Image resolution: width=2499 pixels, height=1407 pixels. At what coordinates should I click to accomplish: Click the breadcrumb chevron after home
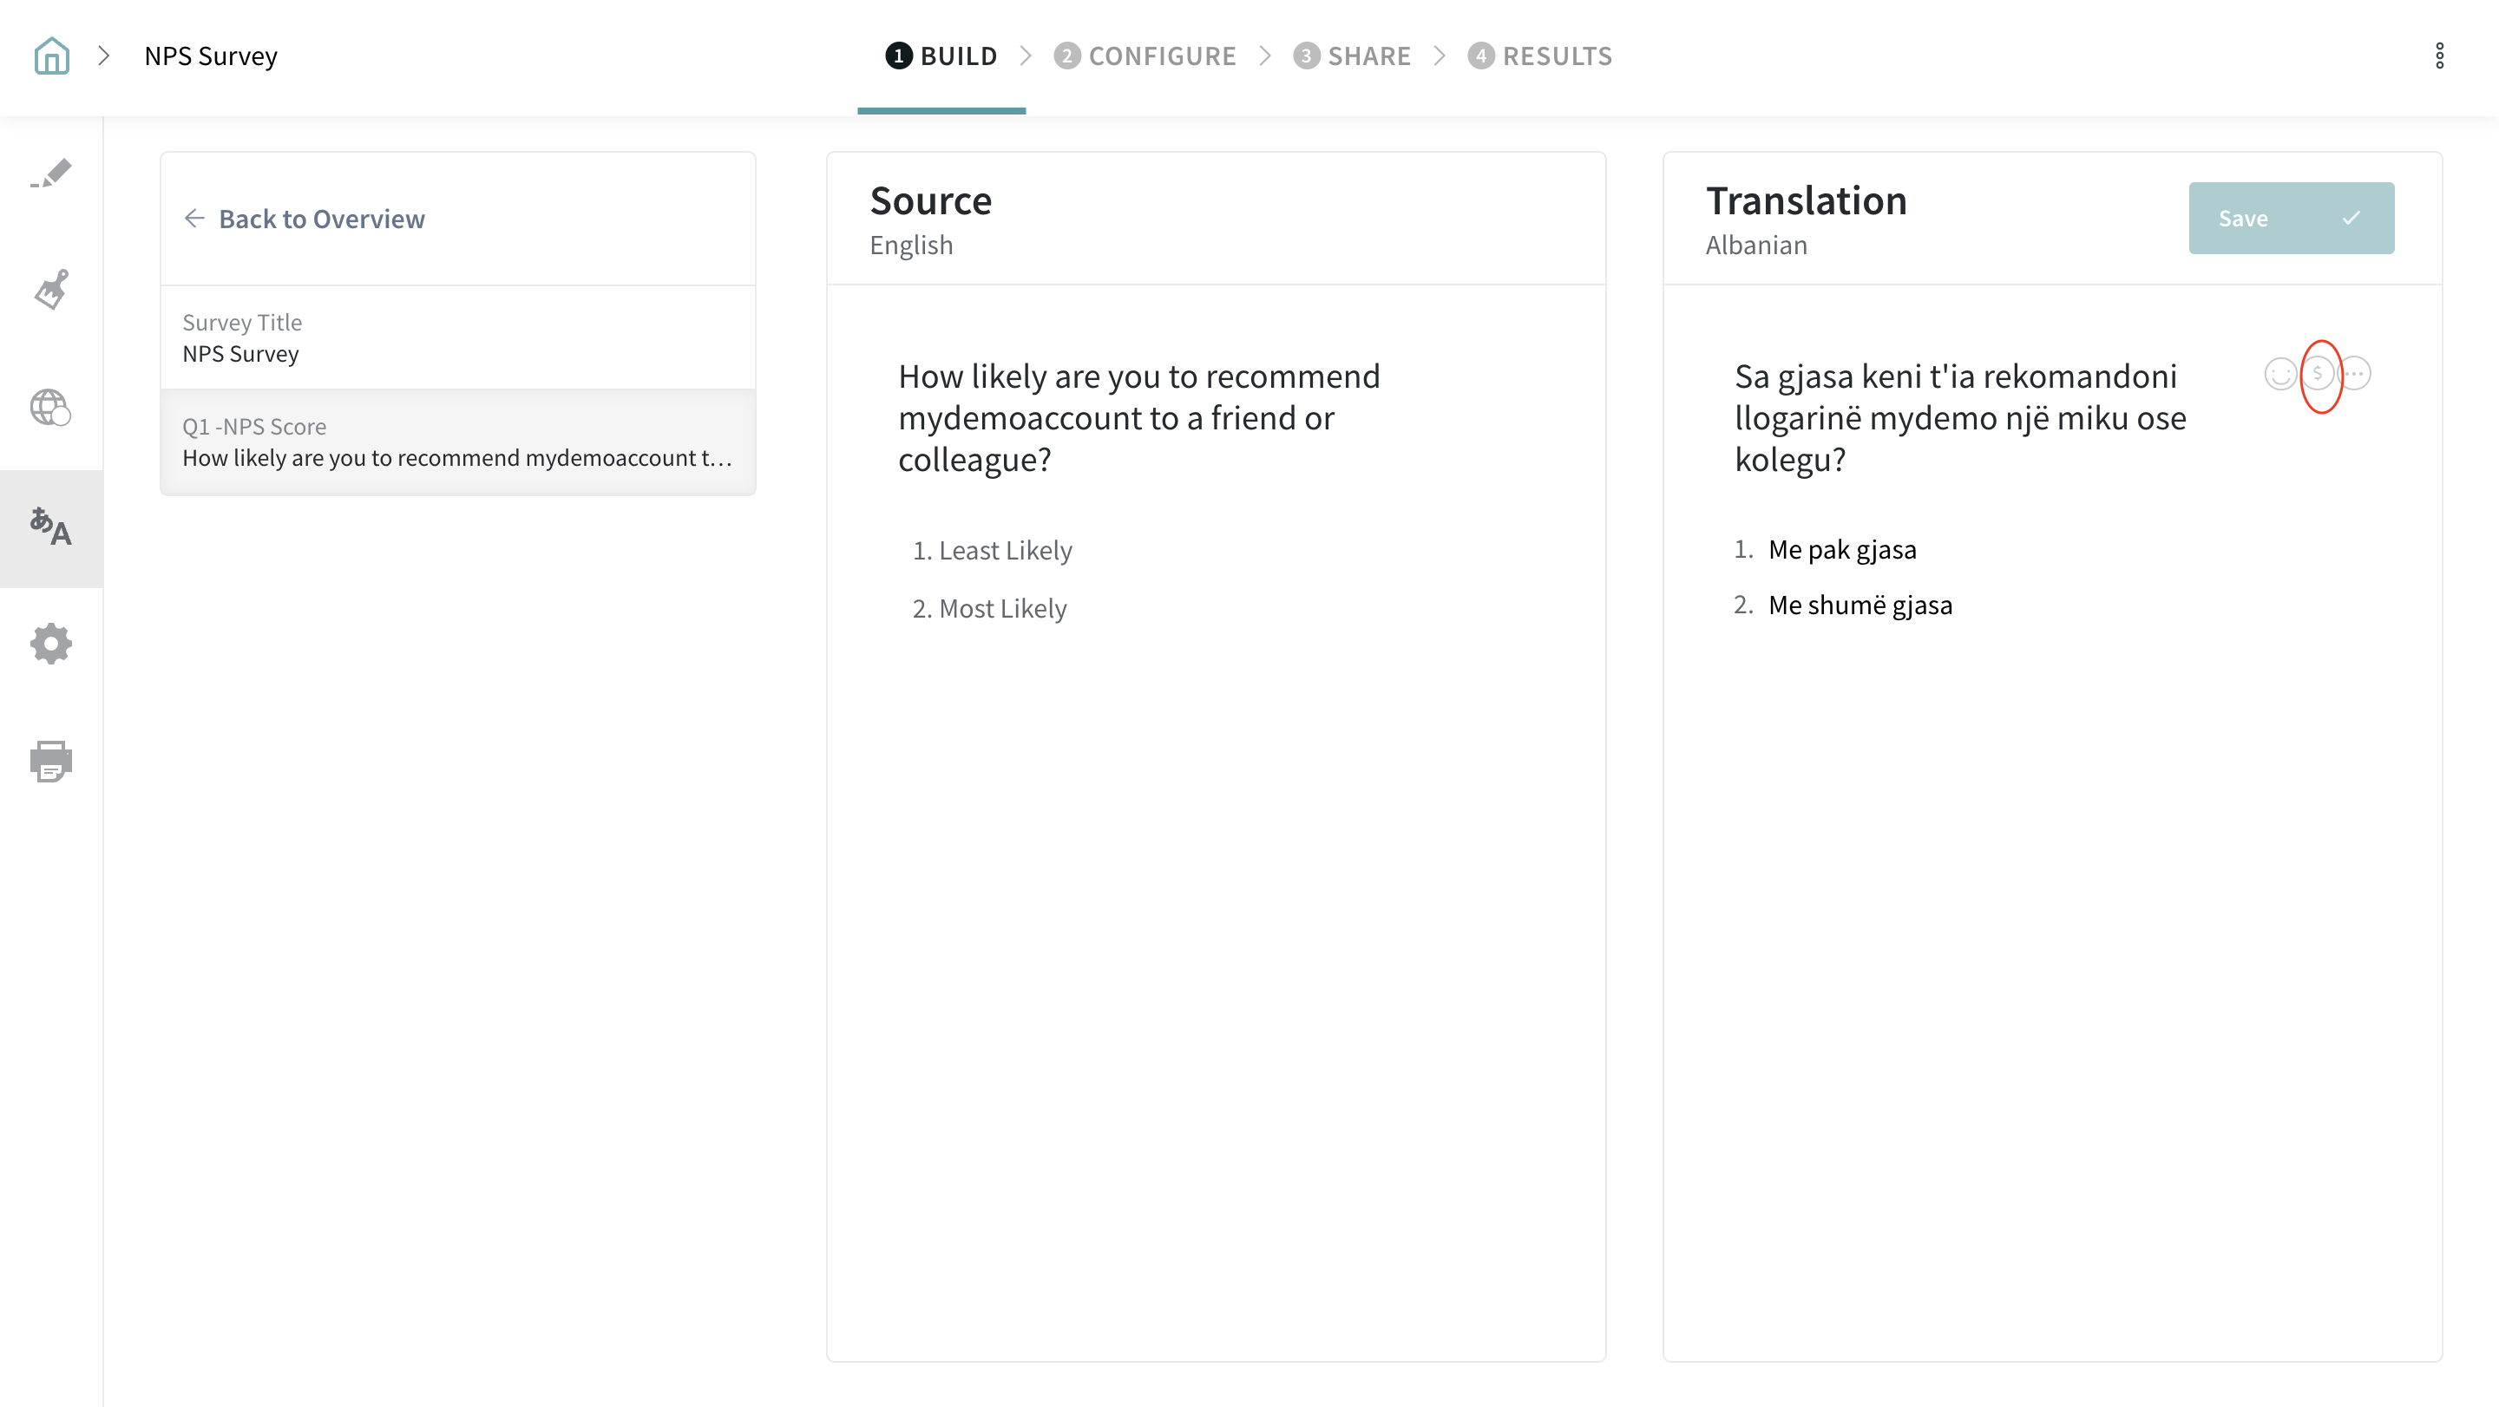(104, 56)
